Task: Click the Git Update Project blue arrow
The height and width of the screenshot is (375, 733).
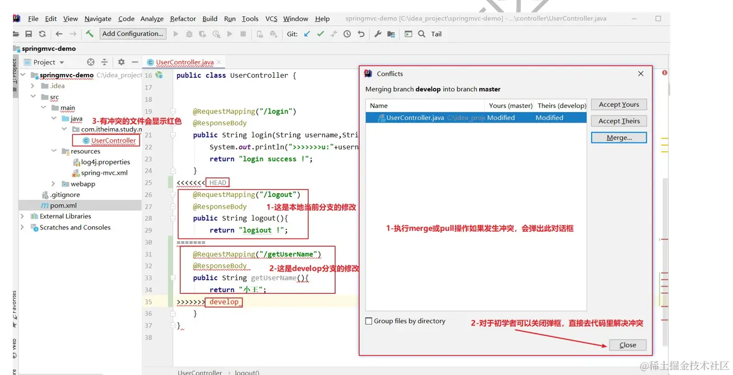Action: [x=307, y=34]
